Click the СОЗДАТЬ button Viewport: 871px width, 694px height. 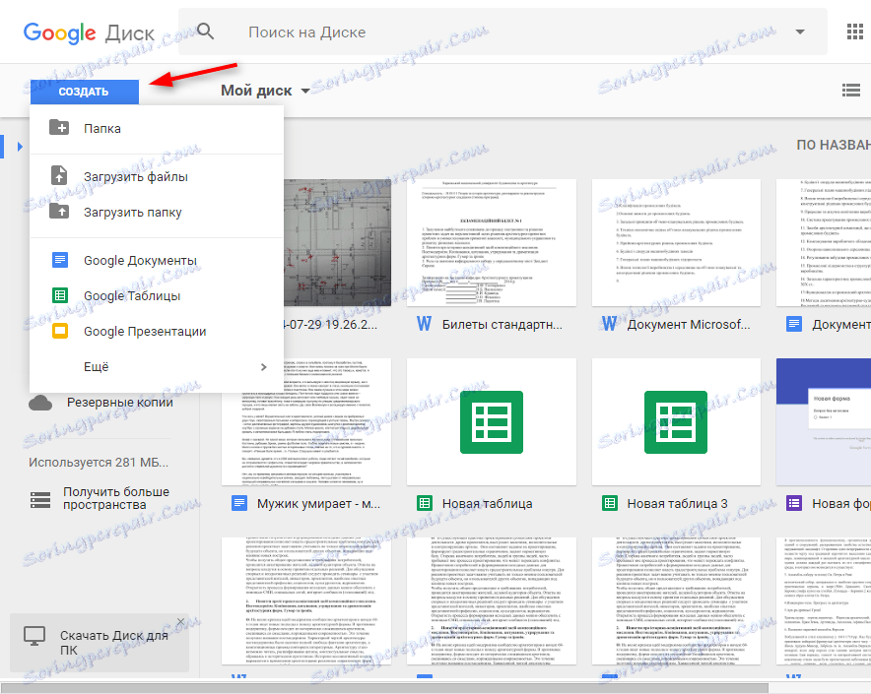[x=85, y=91]
